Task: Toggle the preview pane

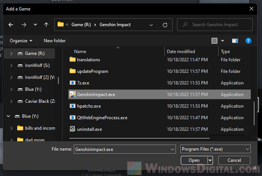Action: point(235,41)
